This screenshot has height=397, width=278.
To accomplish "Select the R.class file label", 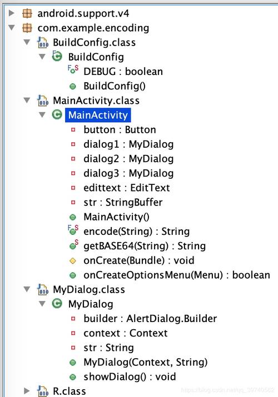I will point(69,391).
